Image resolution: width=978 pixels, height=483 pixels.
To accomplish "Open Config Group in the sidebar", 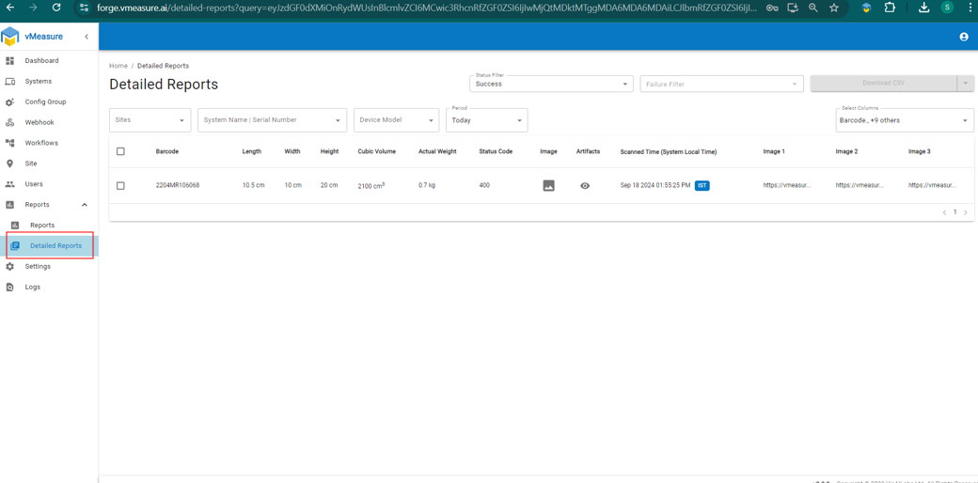I will pos(45,101).
